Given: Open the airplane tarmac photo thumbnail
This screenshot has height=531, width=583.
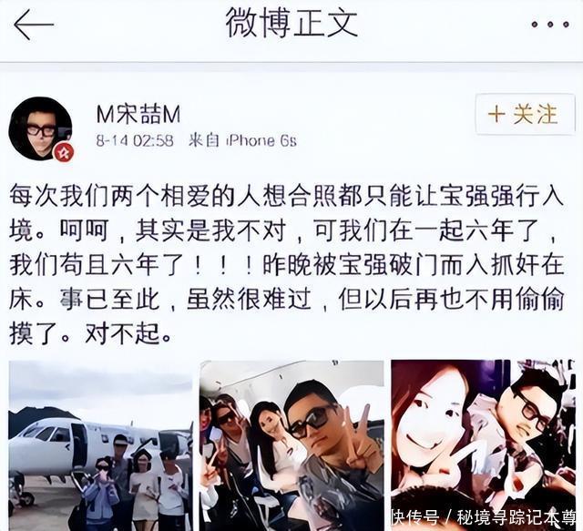Looking at the screenshot, I should (101, 445).
